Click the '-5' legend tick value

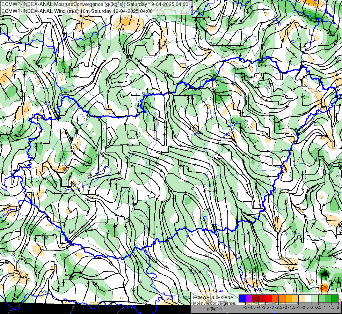245,307
